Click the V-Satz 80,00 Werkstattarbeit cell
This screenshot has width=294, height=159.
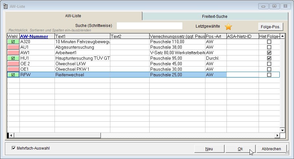(178, 53)
